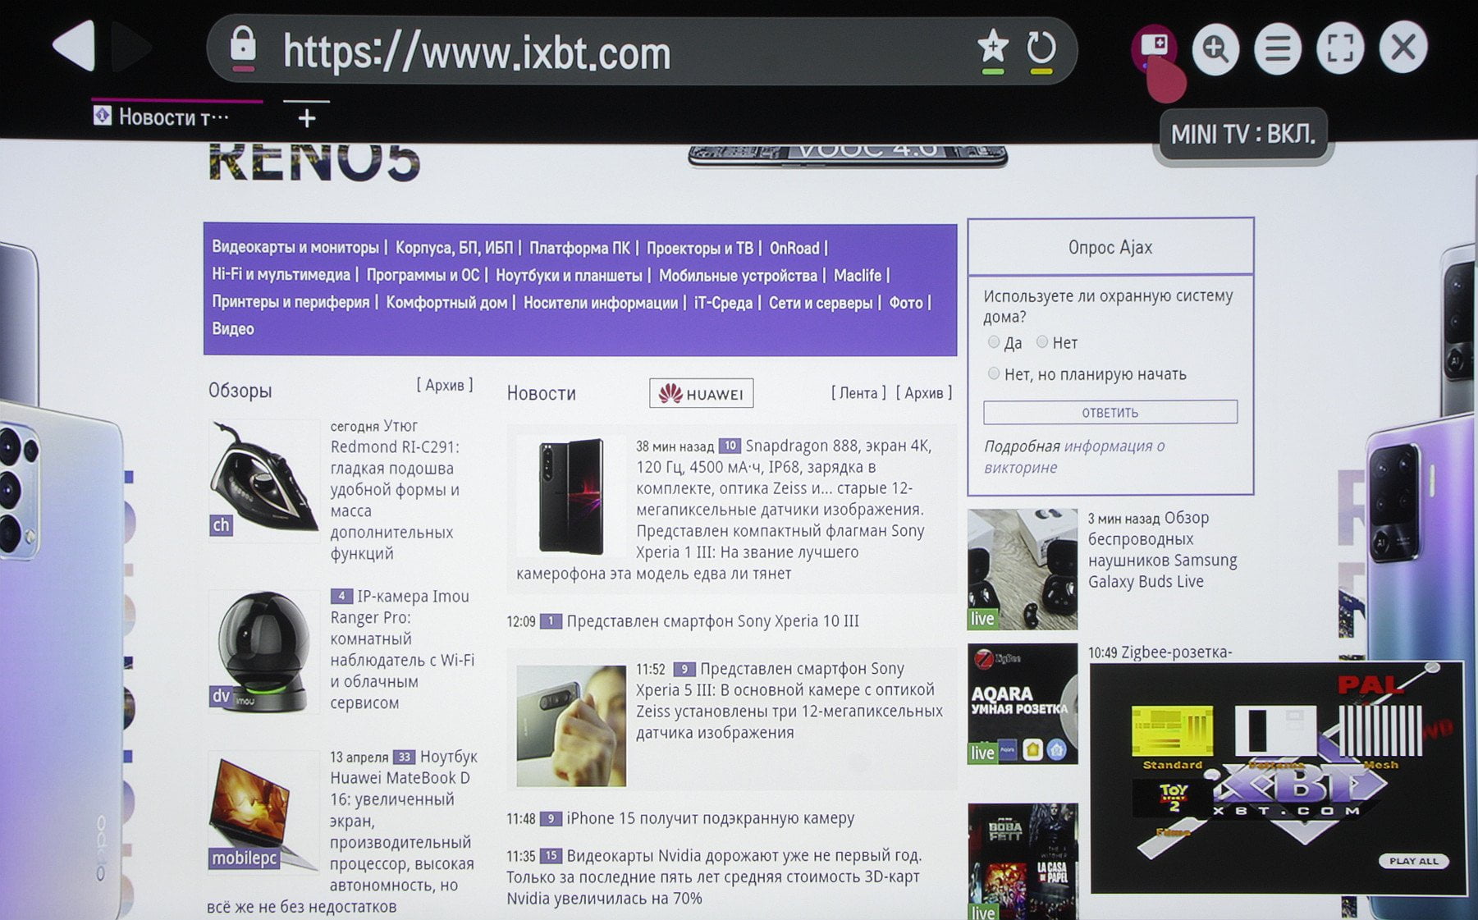1478x920 pixels.
Task: Open 'Фото' section
Action: coord(906,303)
